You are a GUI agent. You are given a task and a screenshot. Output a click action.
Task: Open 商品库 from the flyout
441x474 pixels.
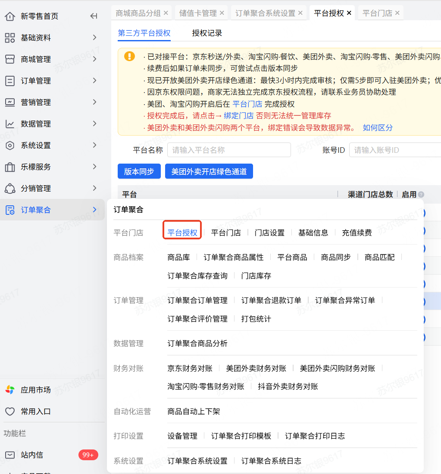point(178,257)
